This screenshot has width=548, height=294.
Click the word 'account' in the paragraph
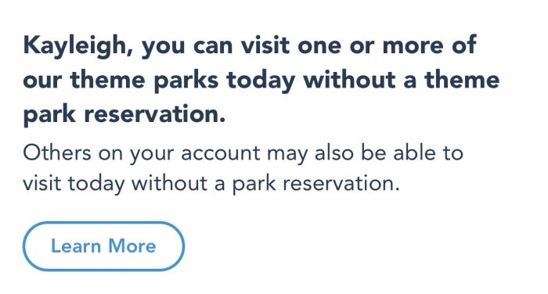221,153
